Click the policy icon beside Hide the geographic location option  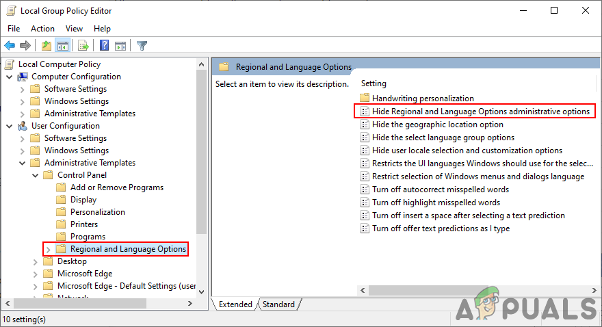(x=365, y=125)
